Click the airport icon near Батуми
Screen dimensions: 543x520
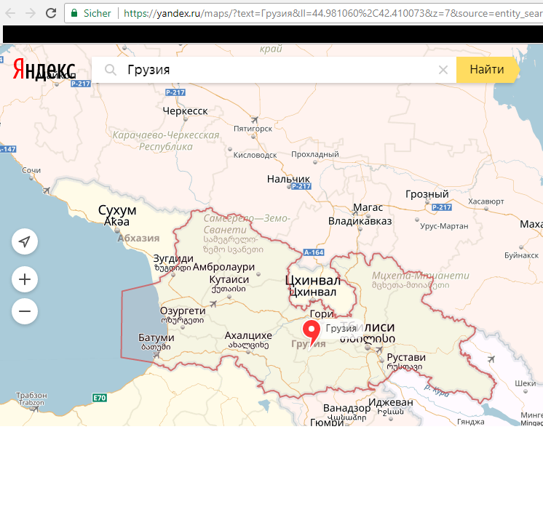156,355
